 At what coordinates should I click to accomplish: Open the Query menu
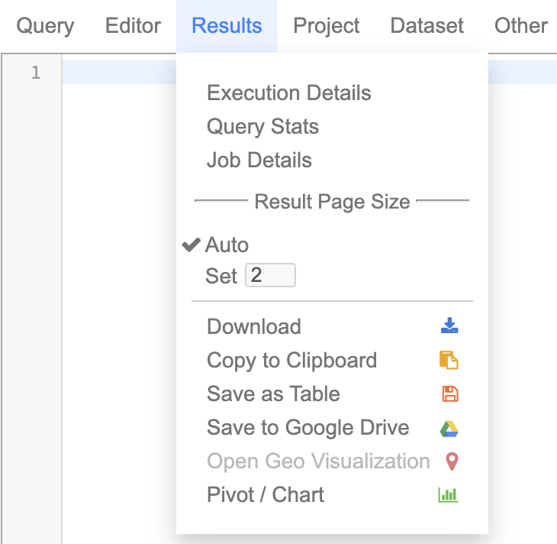(x=45, y=26)
